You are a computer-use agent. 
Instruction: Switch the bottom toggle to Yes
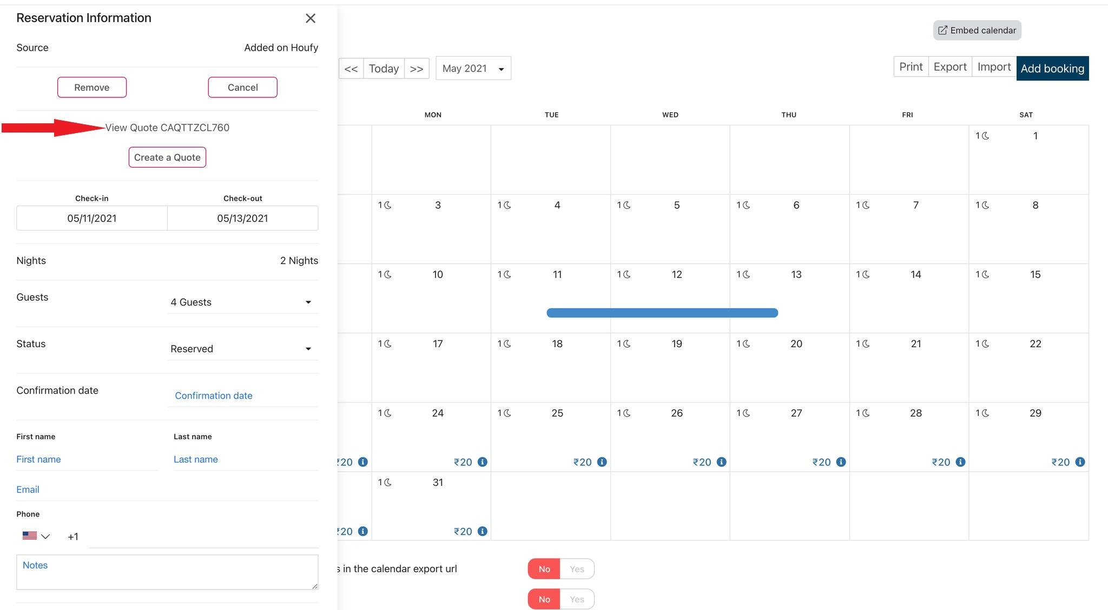[x=577, y=599]
